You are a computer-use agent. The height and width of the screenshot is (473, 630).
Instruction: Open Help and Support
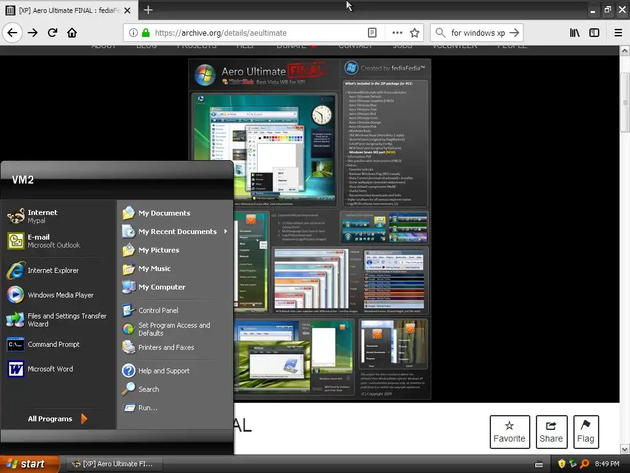(x=175, y=370)
